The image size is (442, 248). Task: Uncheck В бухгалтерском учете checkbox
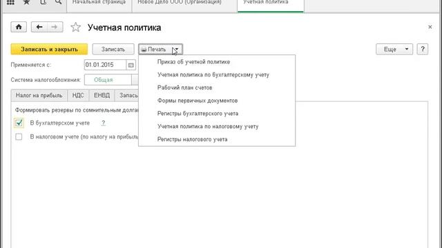click(x=19, y=123)
